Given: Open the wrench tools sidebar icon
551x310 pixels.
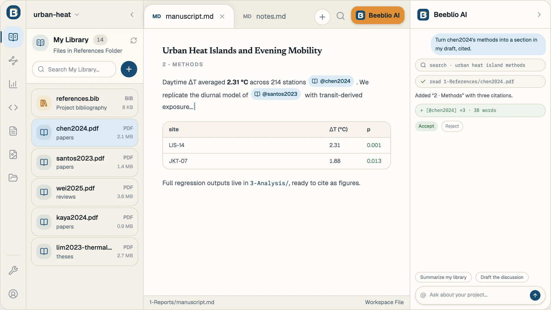Looking at the screenshot, I should [13, 270].
